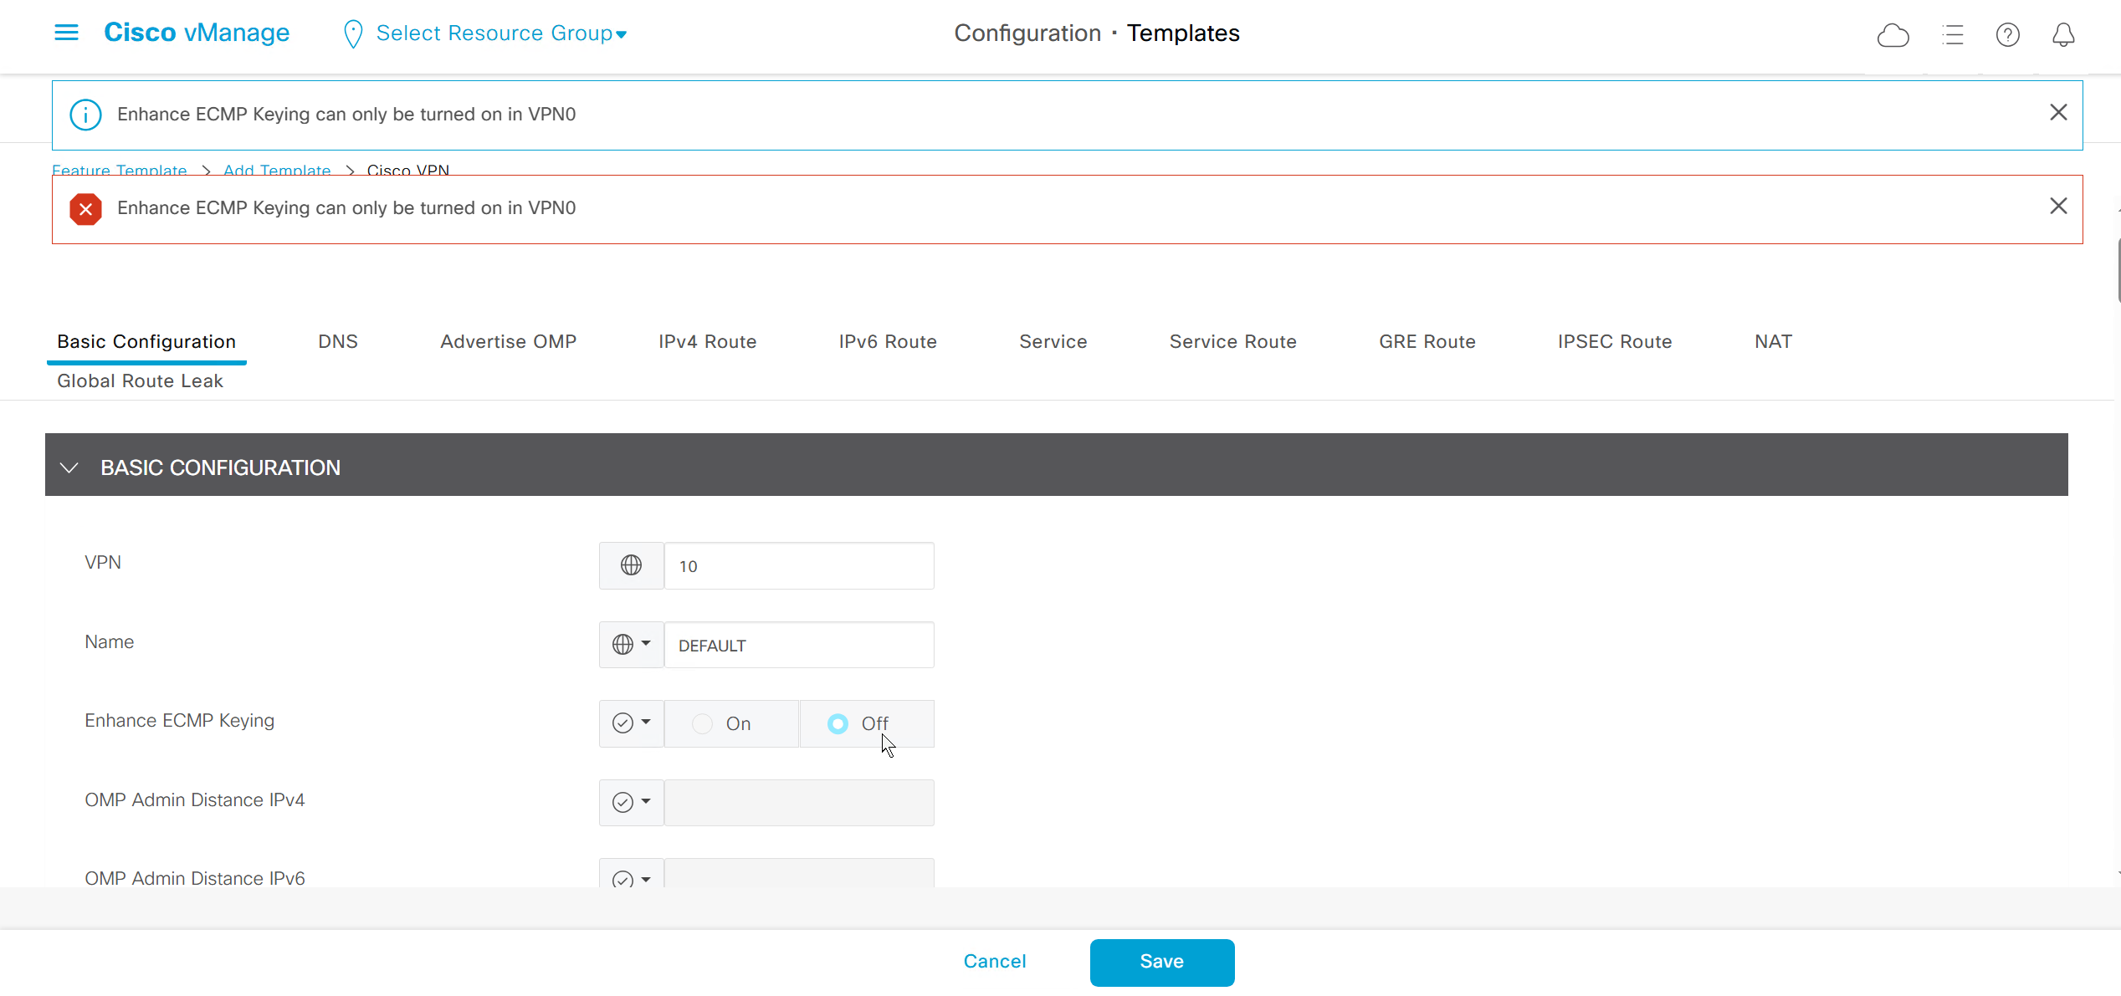Click the global globe icon beside VPN

(x=631, y=565)
